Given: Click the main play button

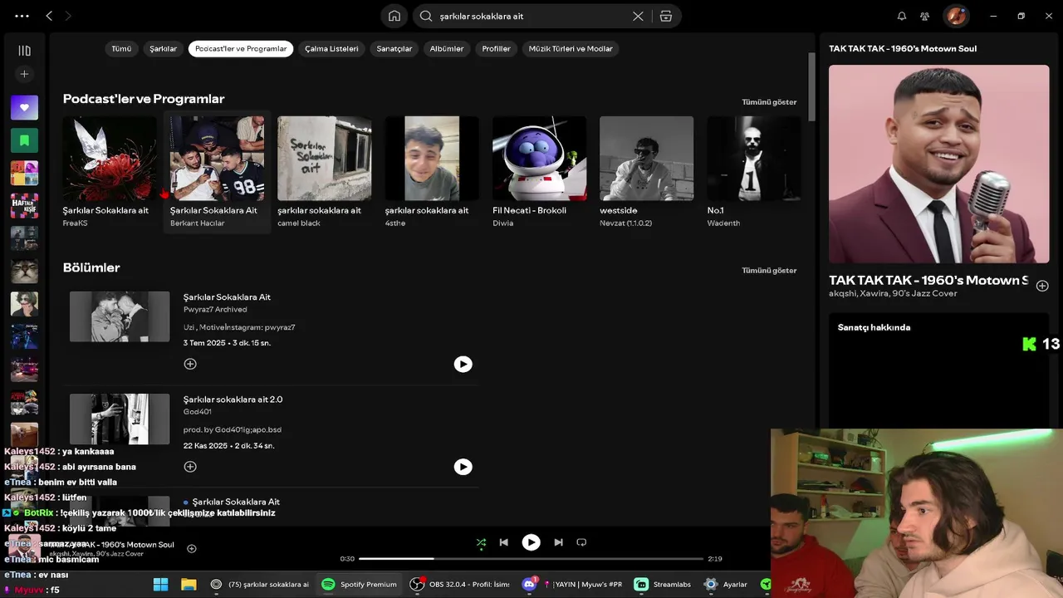Looking at the screenshot, I should click(531, 542).
